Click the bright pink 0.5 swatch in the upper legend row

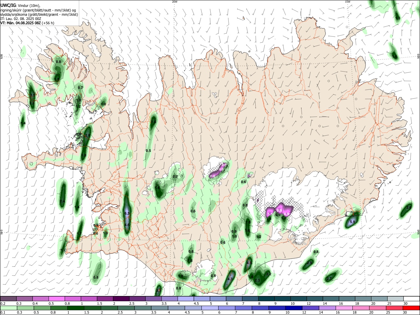click(56, 299)
